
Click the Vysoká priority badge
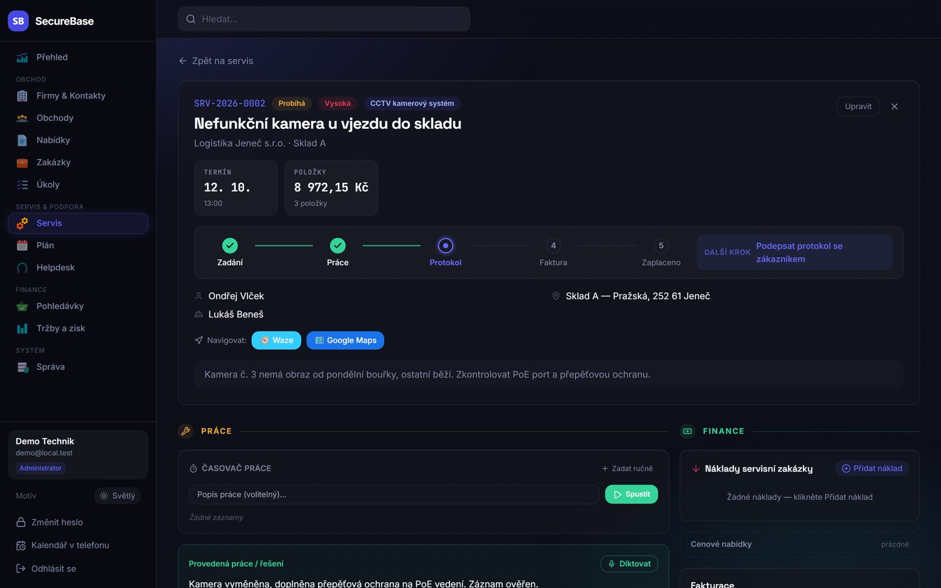(x=338, y=103)
